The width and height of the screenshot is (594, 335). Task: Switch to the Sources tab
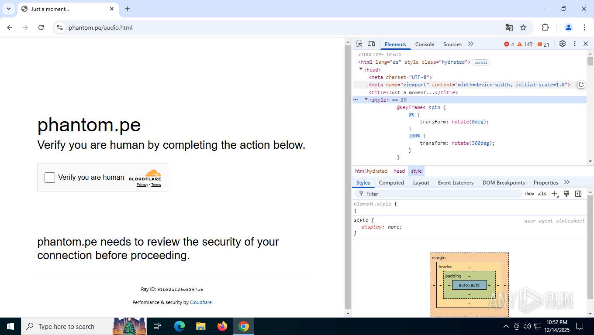452,44
